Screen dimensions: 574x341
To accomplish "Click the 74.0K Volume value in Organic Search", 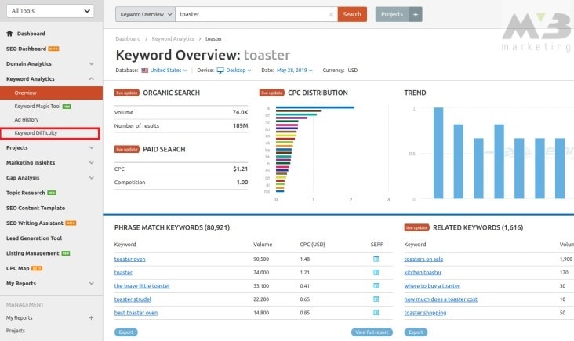I will [240, 112].
